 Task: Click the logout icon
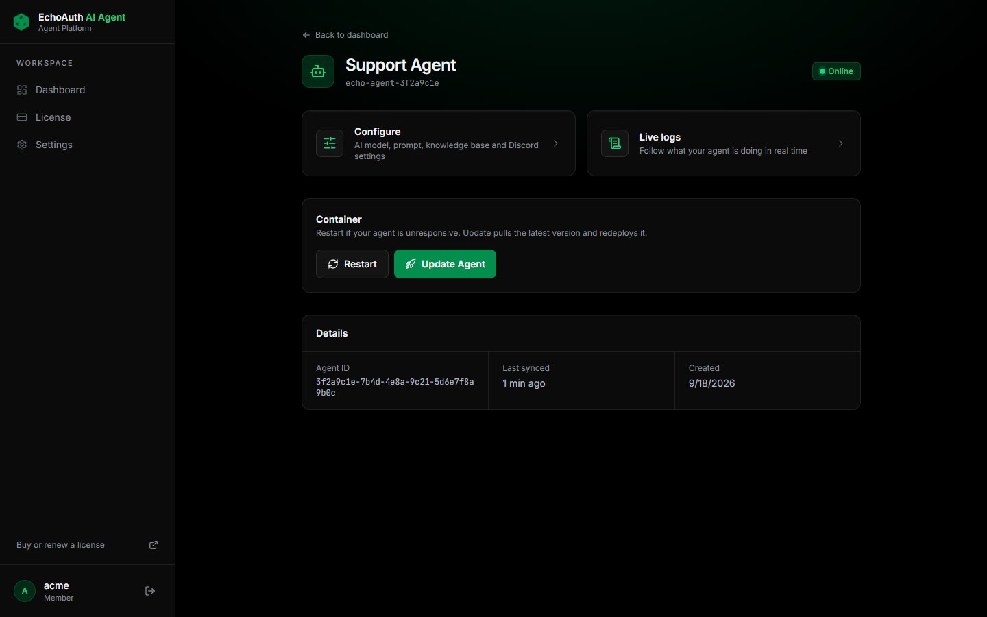(x=150, y=591)
